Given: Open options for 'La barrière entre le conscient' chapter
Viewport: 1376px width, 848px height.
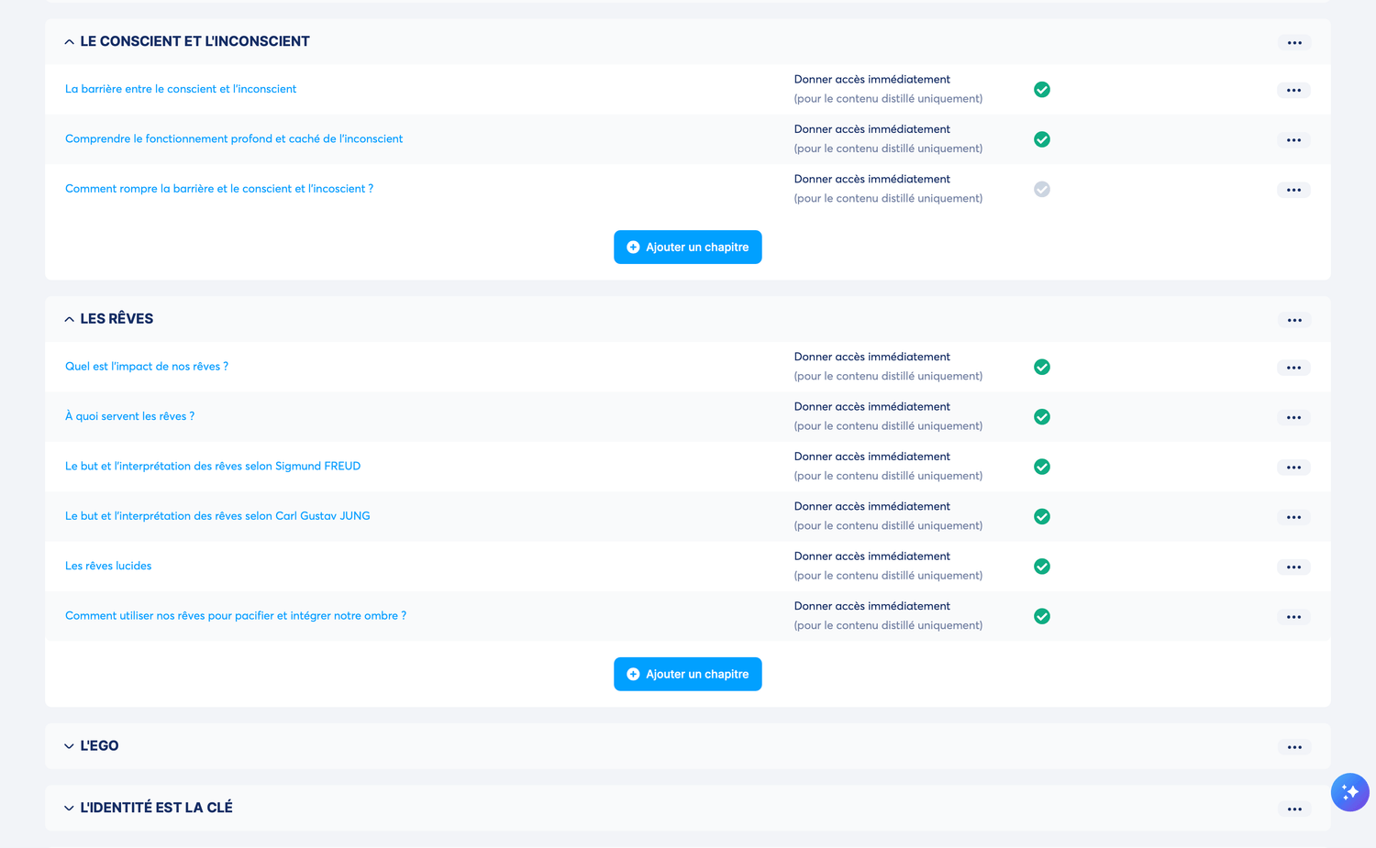Looking at the screenshot, I should click(1293, 90).
